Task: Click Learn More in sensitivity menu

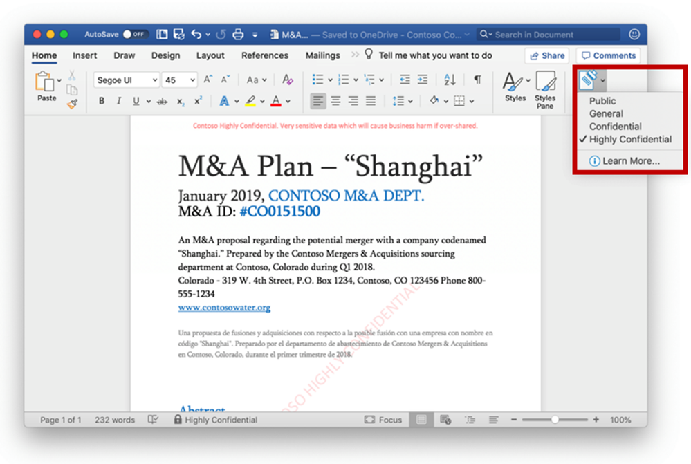Action: coord(625,161)
